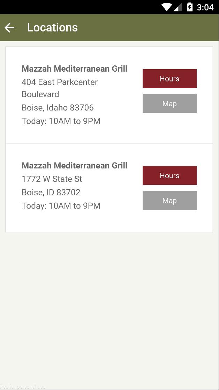The image size is (219, 390).
Task: Select the second Mazzah Mediterranean Grill title
Action: (75, 165)
